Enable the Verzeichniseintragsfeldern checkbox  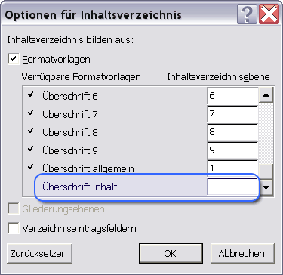(x=14, y=228)
